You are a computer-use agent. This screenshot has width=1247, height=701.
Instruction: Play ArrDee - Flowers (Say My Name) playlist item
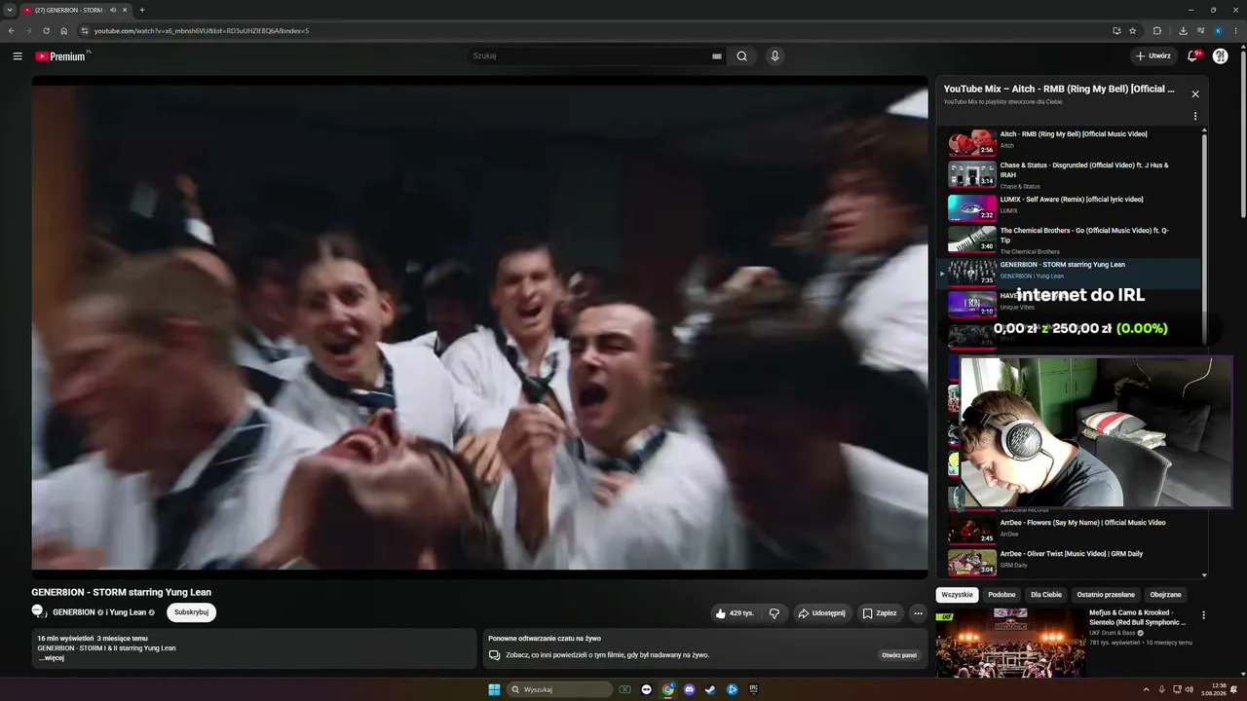(x=1070, y=532)
